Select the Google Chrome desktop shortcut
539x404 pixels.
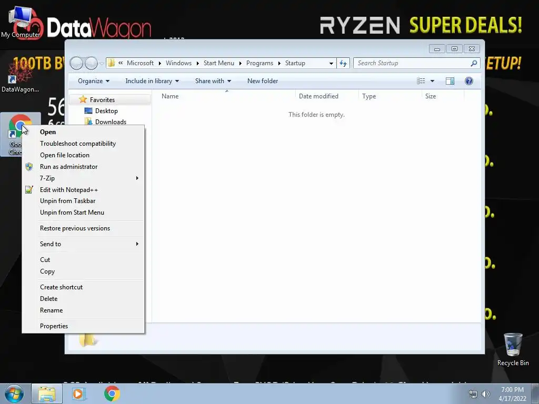pos(20,135)
